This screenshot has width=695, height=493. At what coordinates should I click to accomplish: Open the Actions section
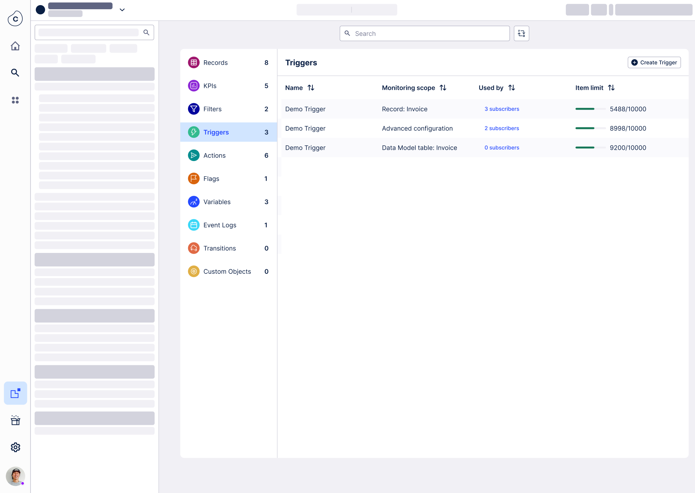point(229,155)
